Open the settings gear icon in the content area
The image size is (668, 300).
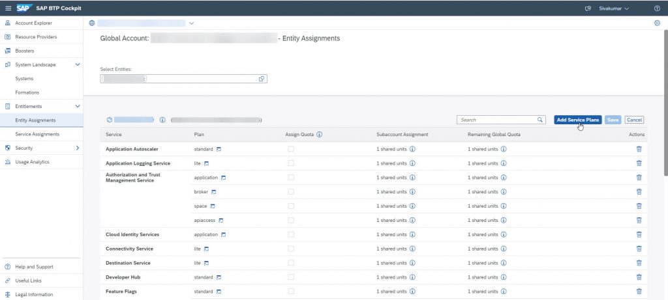pos(657,23)
